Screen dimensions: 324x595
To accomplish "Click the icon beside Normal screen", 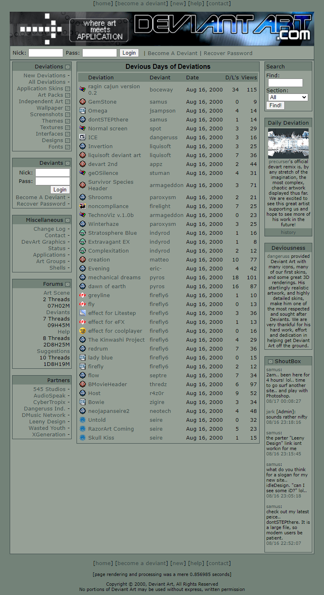I will 83,129.
